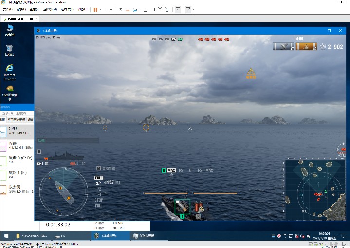Select the 以太网 Ethernet entry in Task Manager

17,189
